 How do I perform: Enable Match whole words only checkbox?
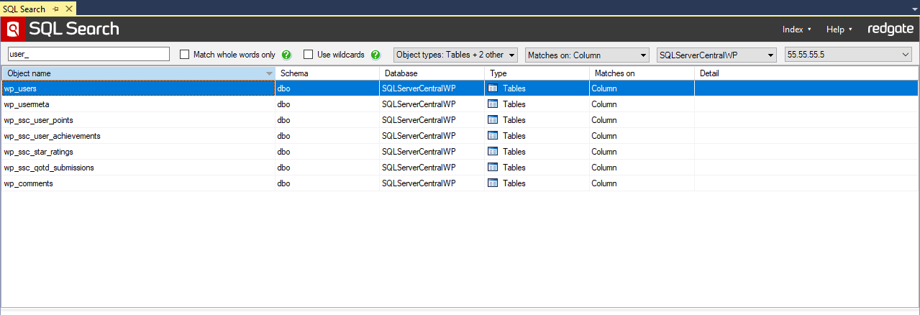[x=184, y=55]
